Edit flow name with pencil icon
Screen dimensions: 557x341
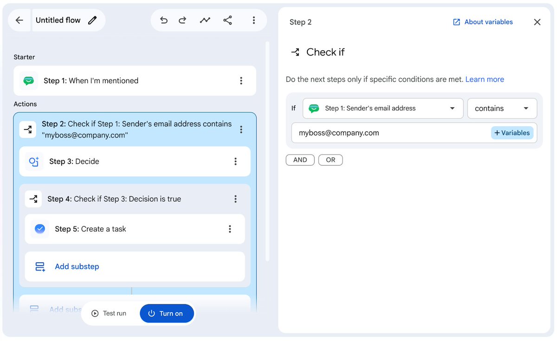coord(92,20)
